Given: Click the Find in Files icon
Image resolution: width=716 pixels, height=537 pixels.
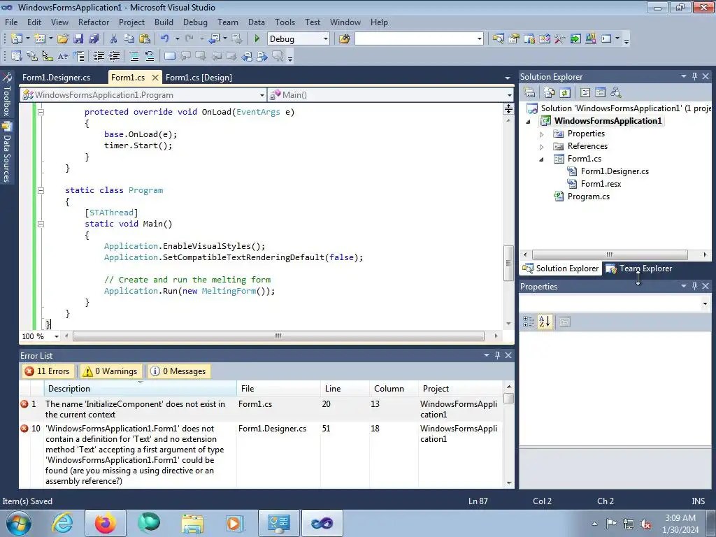Looking at the screenshot, I should point(344,39).
